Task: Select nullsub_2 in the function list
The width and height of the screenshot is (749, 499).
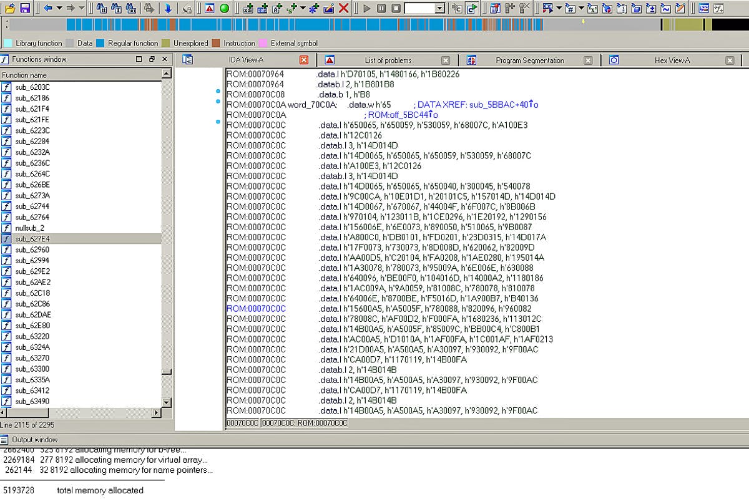Action: [29, 228]
